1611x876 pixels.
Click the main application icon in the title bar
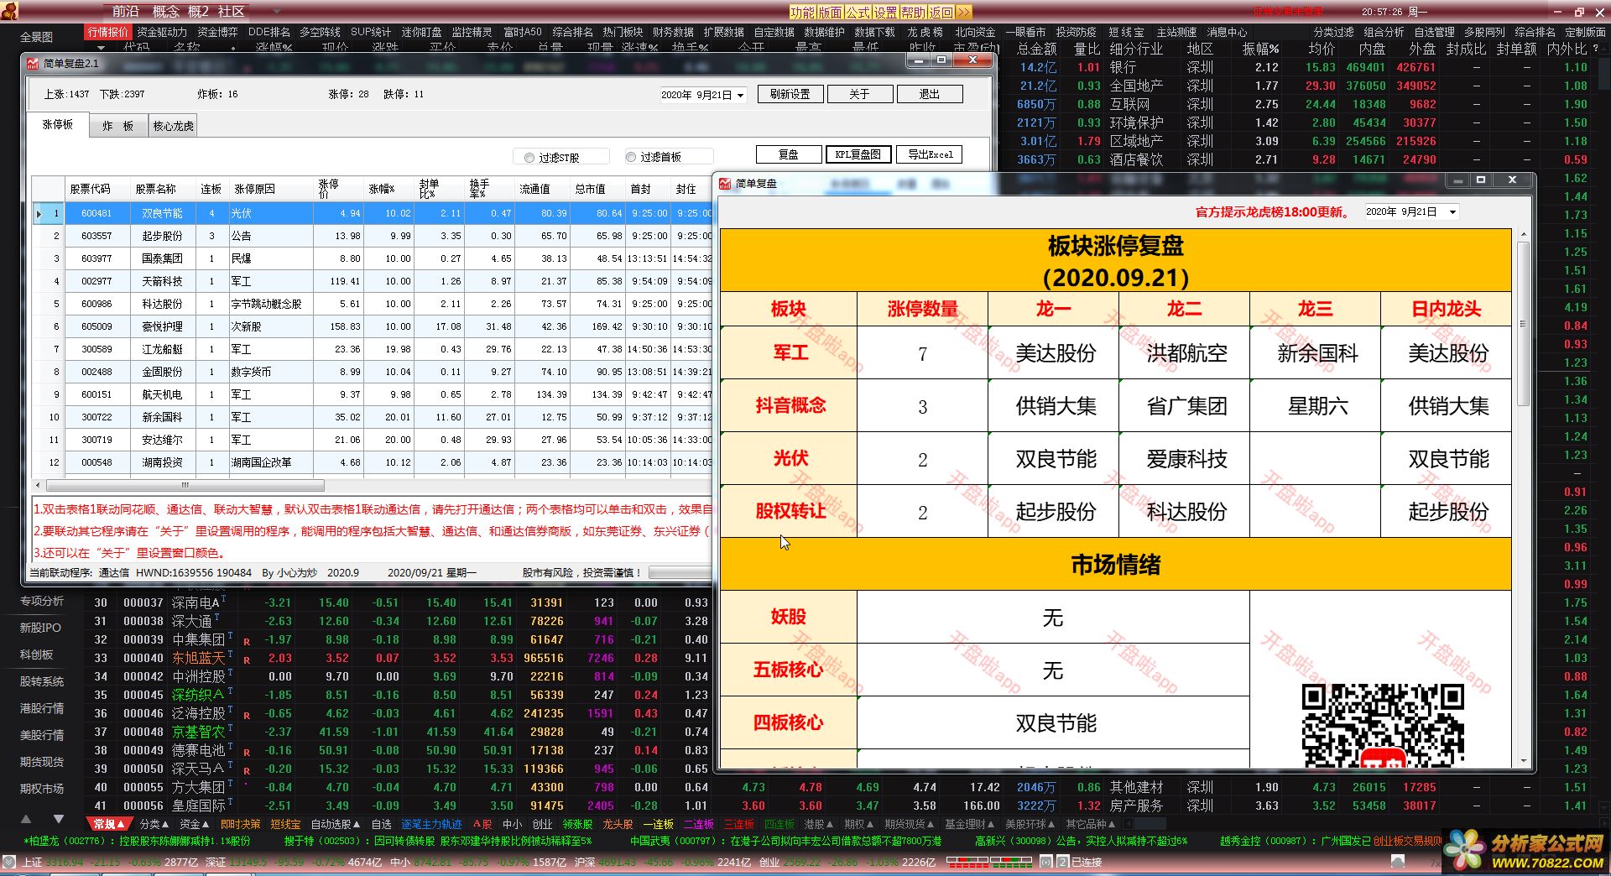point(10,11)
